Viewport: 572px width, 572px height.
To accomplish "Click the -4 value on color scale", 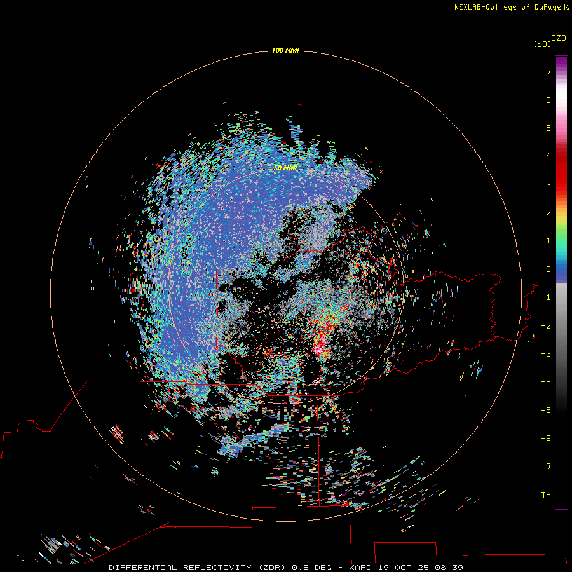I will [546, 382].
